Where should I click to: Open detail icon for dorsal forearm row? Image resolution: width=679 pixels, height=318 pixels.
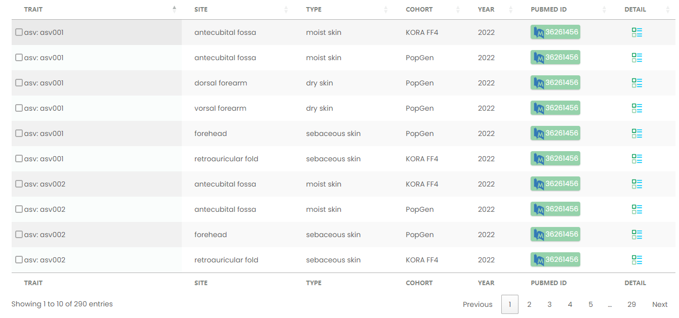(637, 83)
